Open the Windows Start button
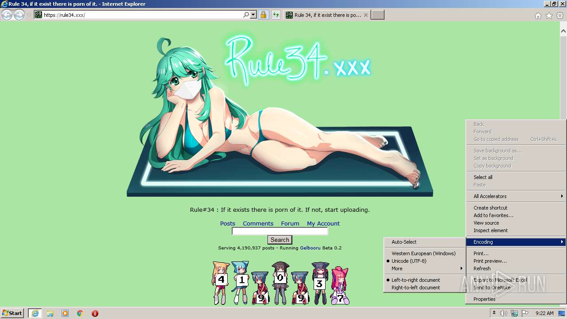 (12, 313)
